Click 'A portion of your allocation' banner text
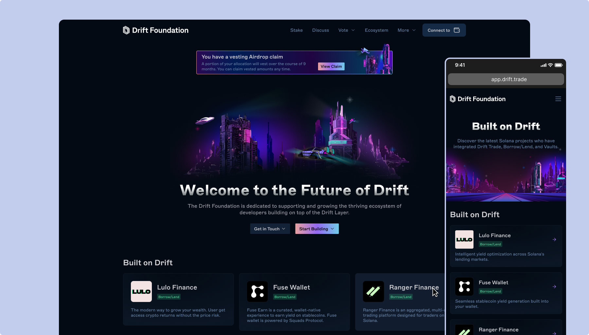 coord(254,66)
